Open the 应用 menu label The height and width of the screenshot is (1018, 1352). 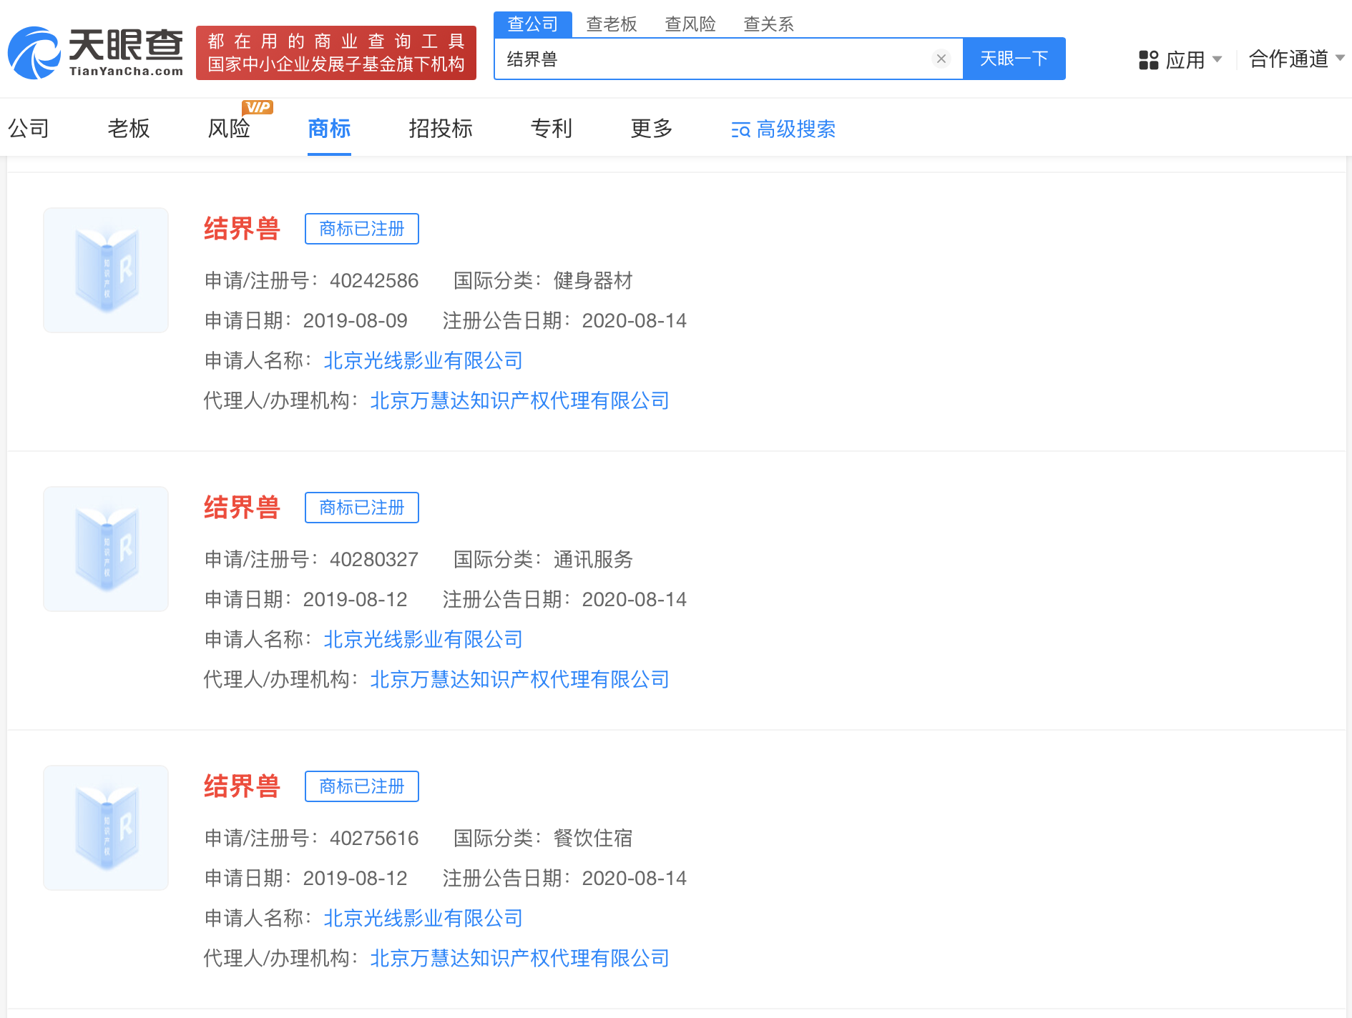[x=1185, y=59]
